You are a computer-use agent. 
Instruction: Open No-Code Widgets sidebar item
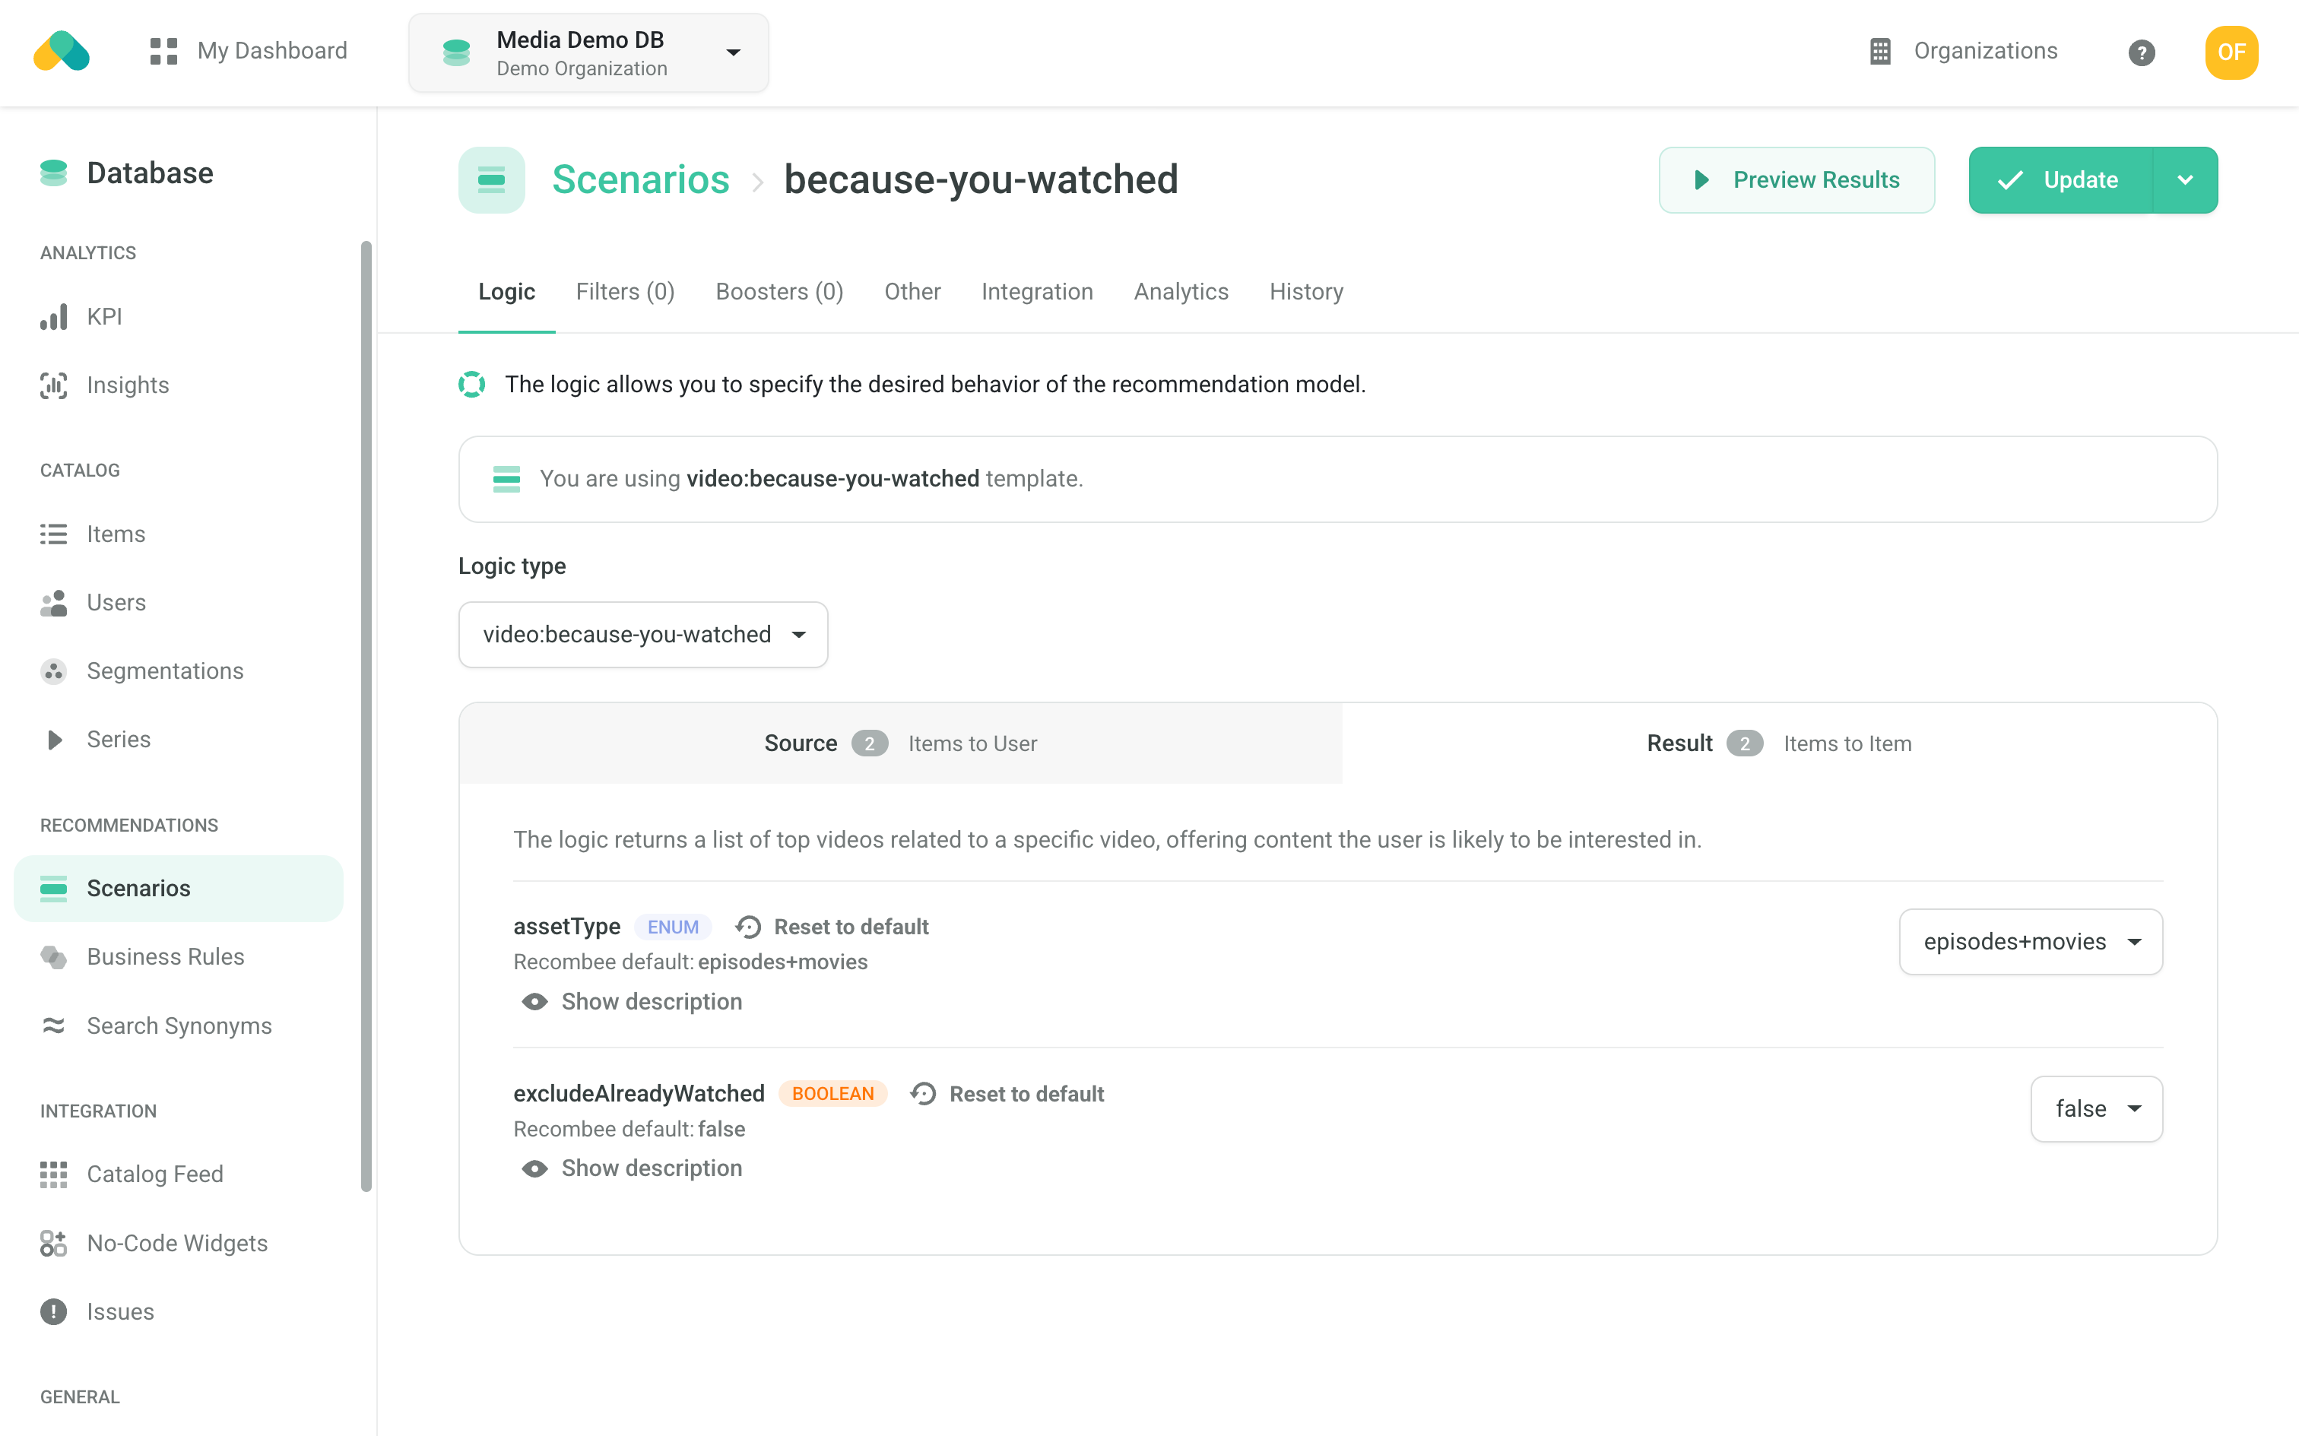pos(176,1242)
